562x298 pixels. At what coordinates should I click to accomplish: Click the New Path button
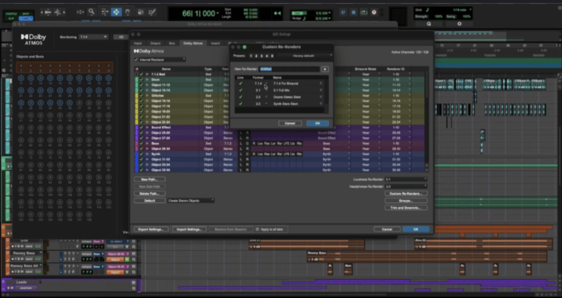coord(150,180)
